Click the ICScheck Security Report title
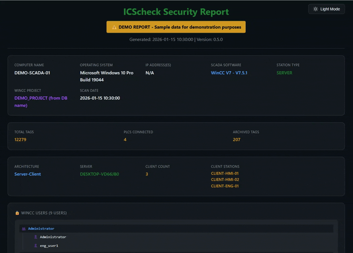 click(176, 12)
